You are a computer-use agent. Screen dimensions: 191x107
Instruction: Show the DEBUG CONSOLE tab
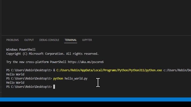point(49,40)
